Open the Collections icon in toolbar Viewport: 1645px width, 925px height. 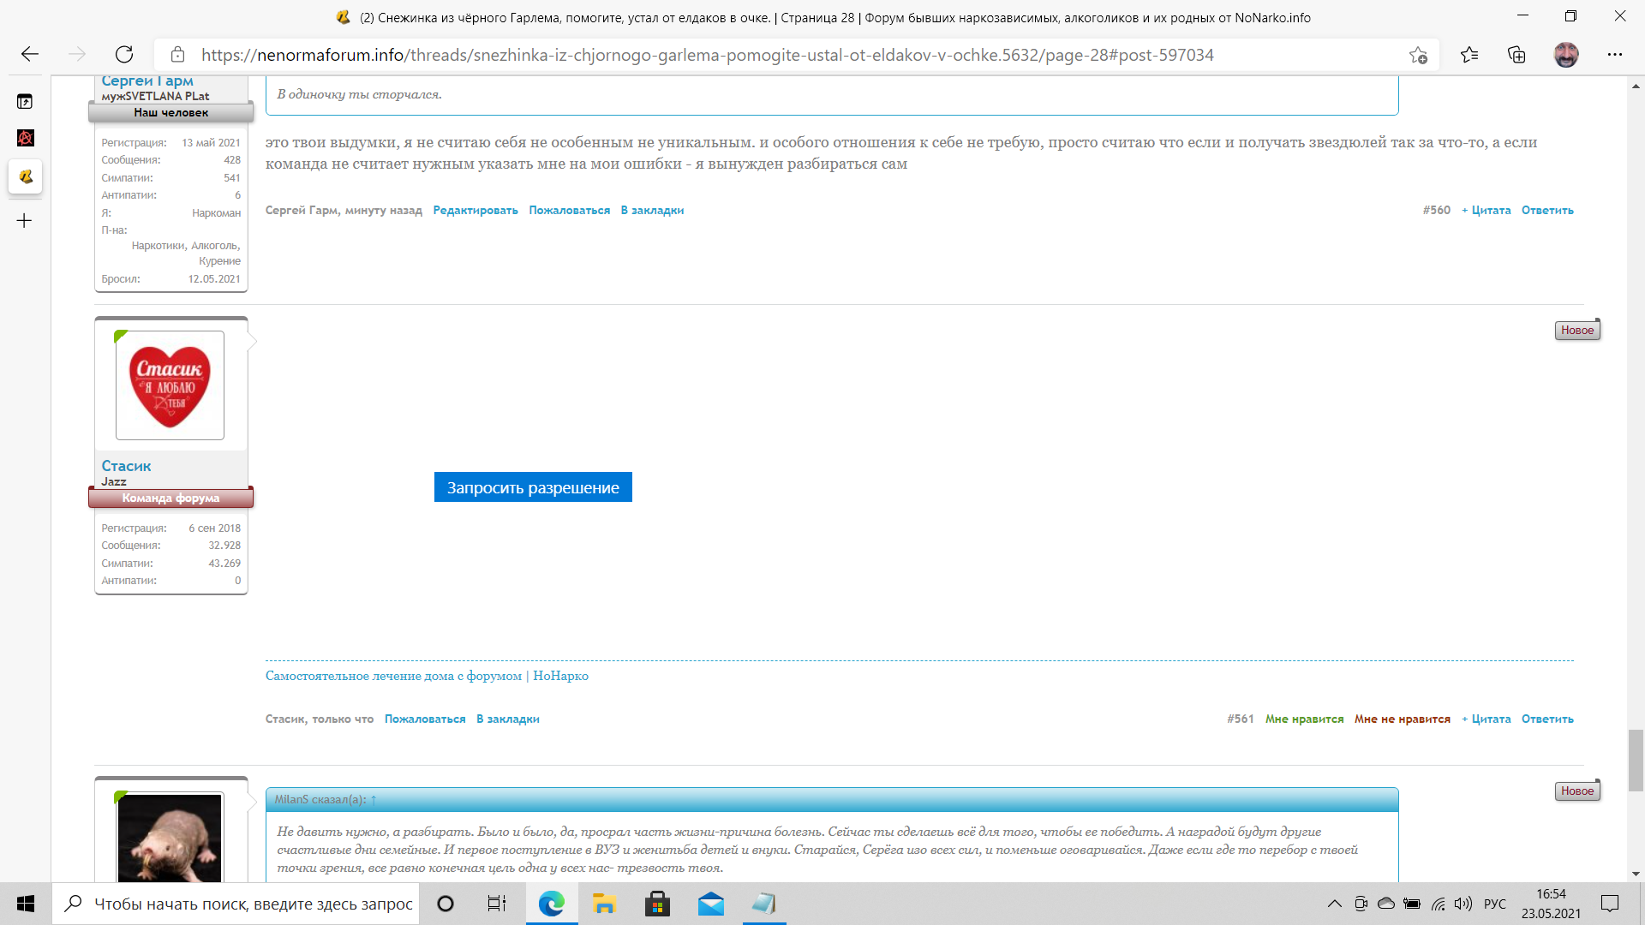1516,55
